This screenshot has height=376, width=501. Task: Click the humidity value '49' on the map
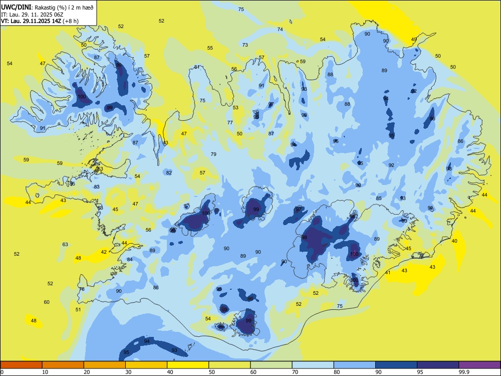point(414,39)
